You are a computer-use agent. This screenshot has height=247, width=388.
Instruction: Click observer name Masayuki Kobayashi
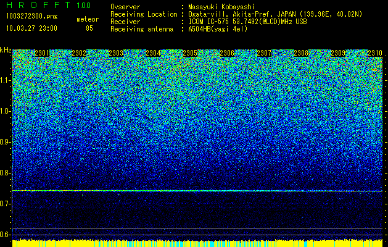[x=221, y=7]
